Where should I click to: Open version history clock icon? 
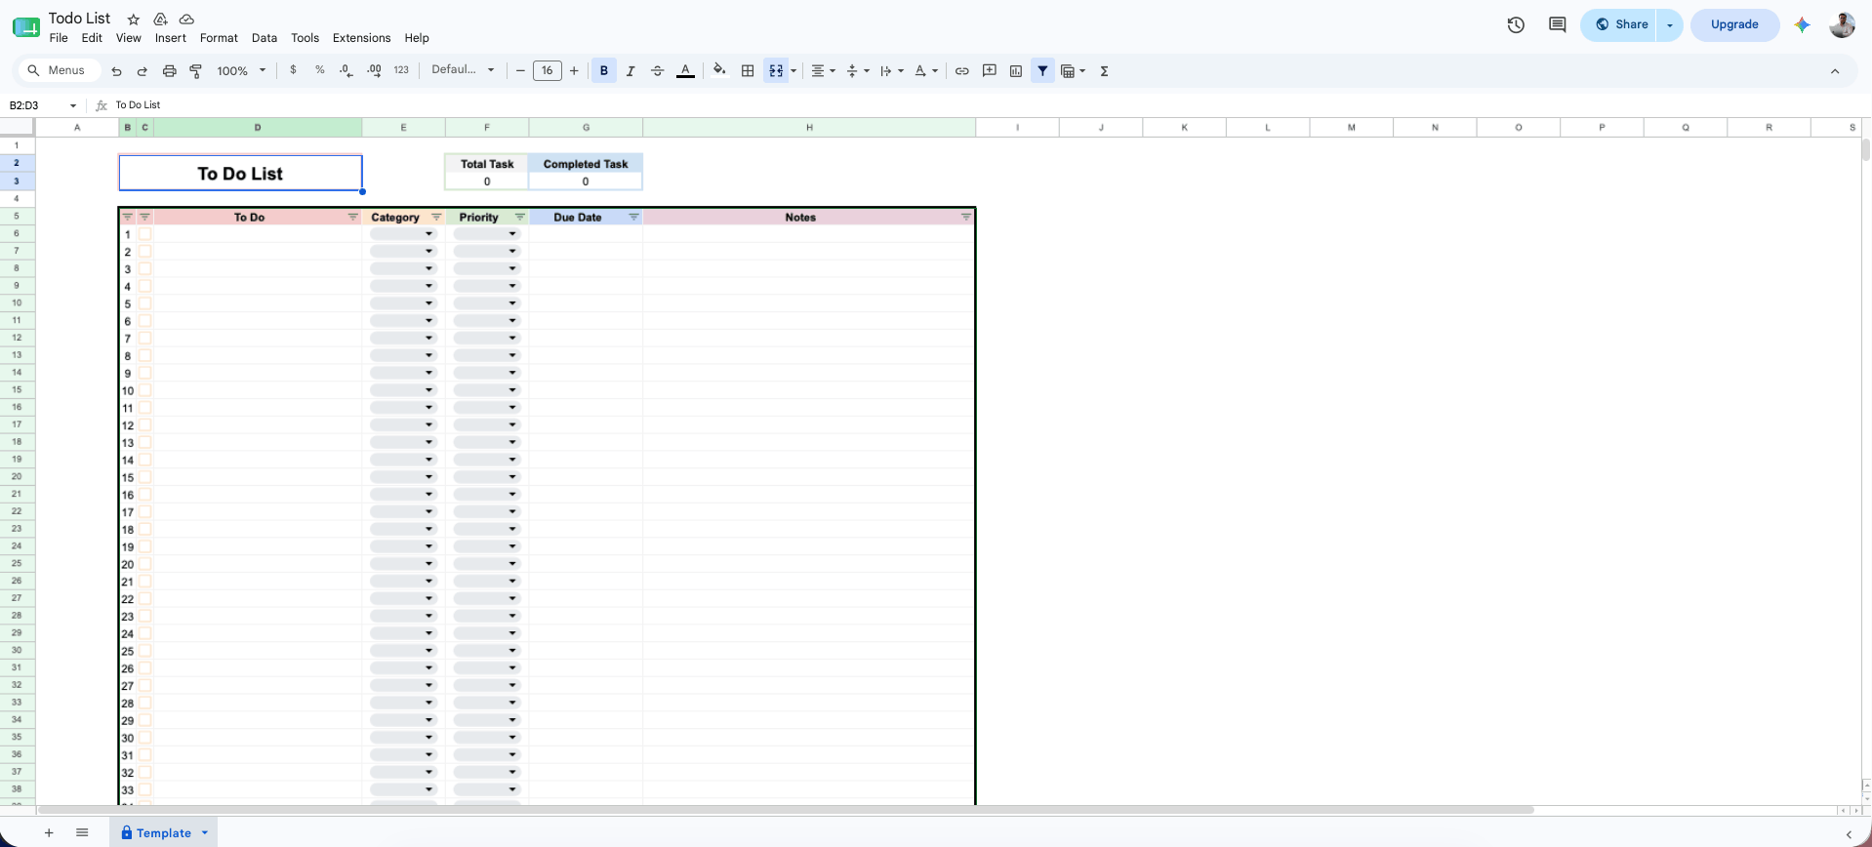click(1516, 25)
